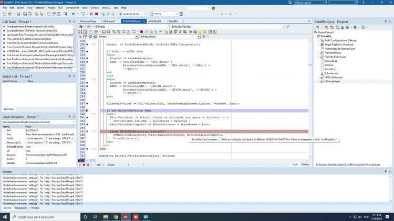Open the Android 32-bit platform dropdown

[x=145, y=14]
